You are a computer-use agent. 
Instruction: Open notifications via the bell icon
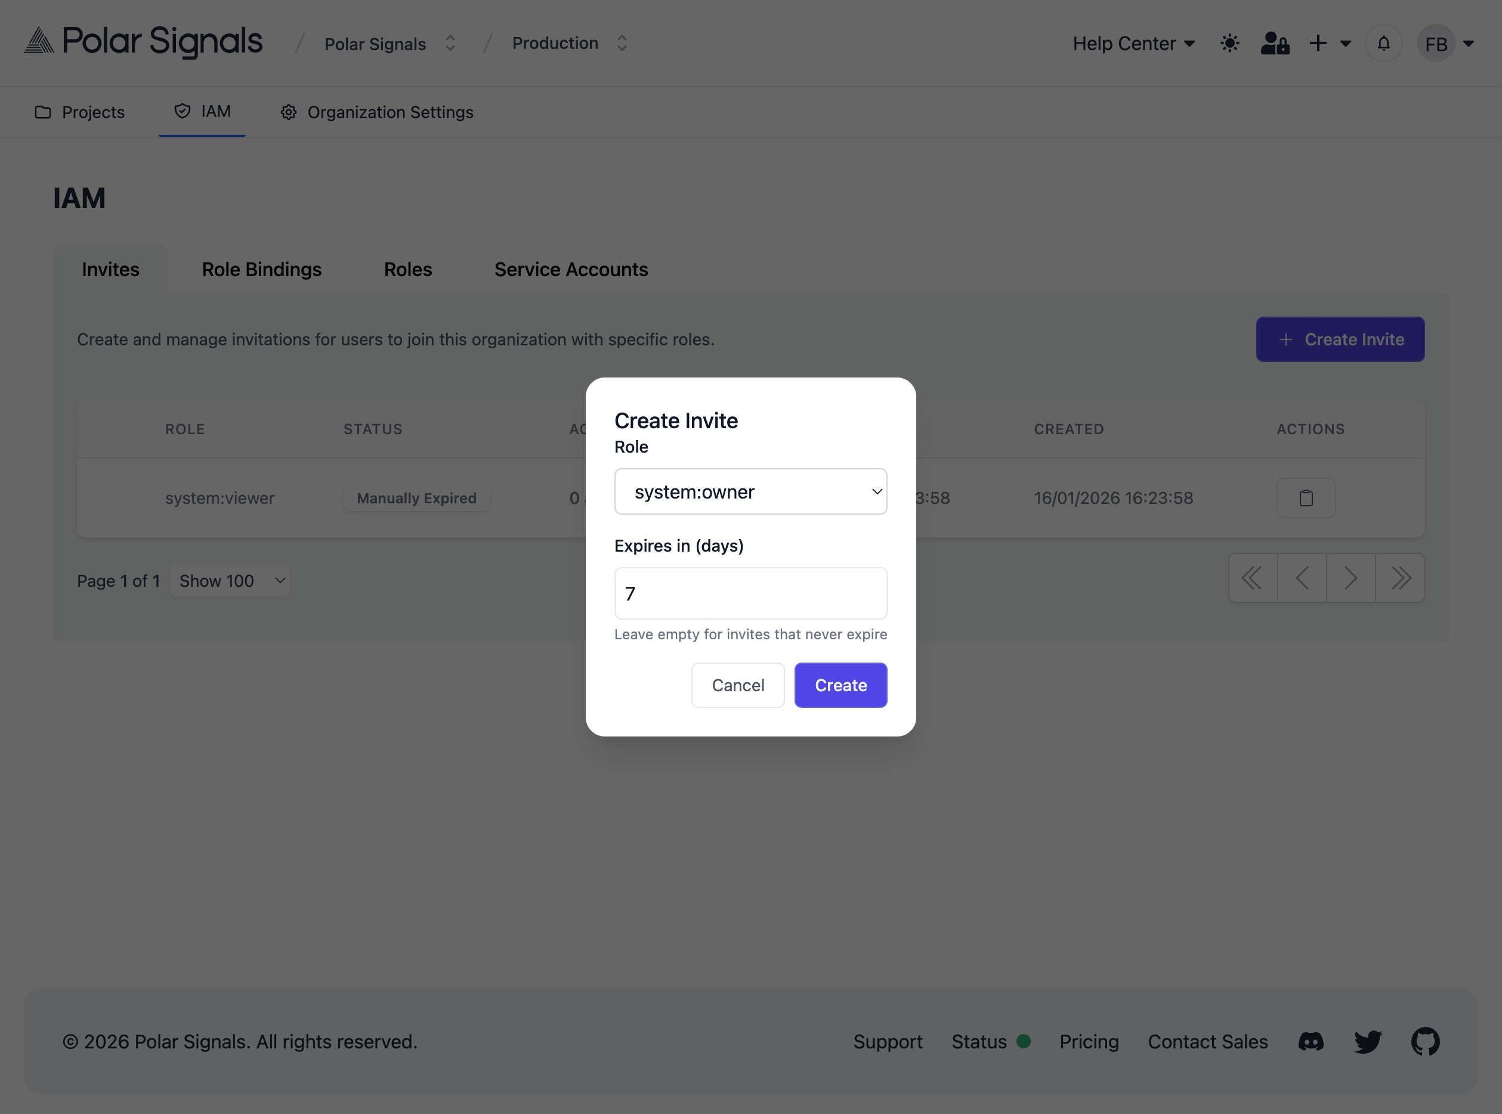(x=1383, y=42)
